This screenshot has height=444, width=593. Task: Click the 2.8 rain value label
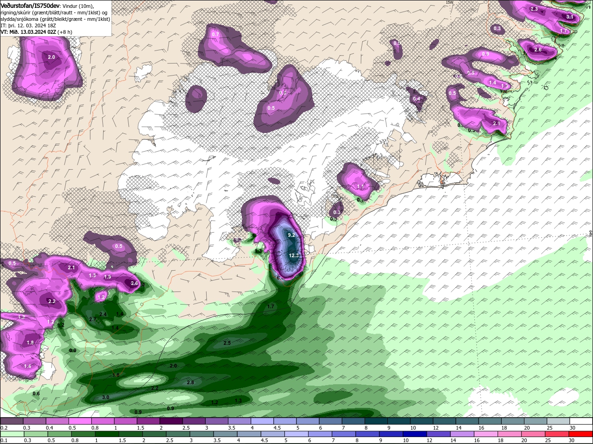(x=190, y=382)
